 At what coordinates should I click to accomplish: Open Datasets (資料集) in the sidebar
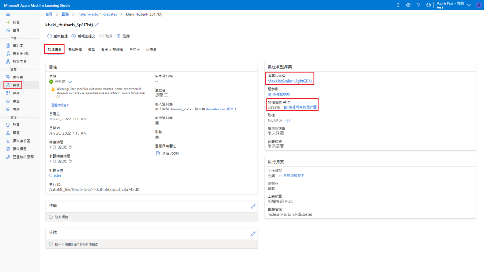click(15, 77)
